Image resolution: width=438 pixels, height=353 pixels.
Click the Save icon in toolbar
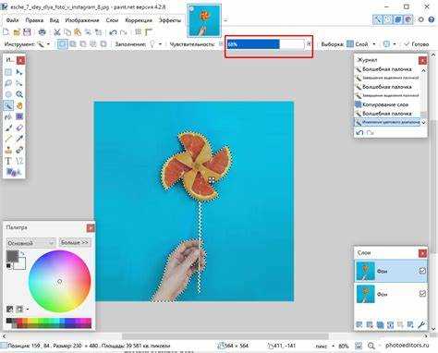point(27,31)
